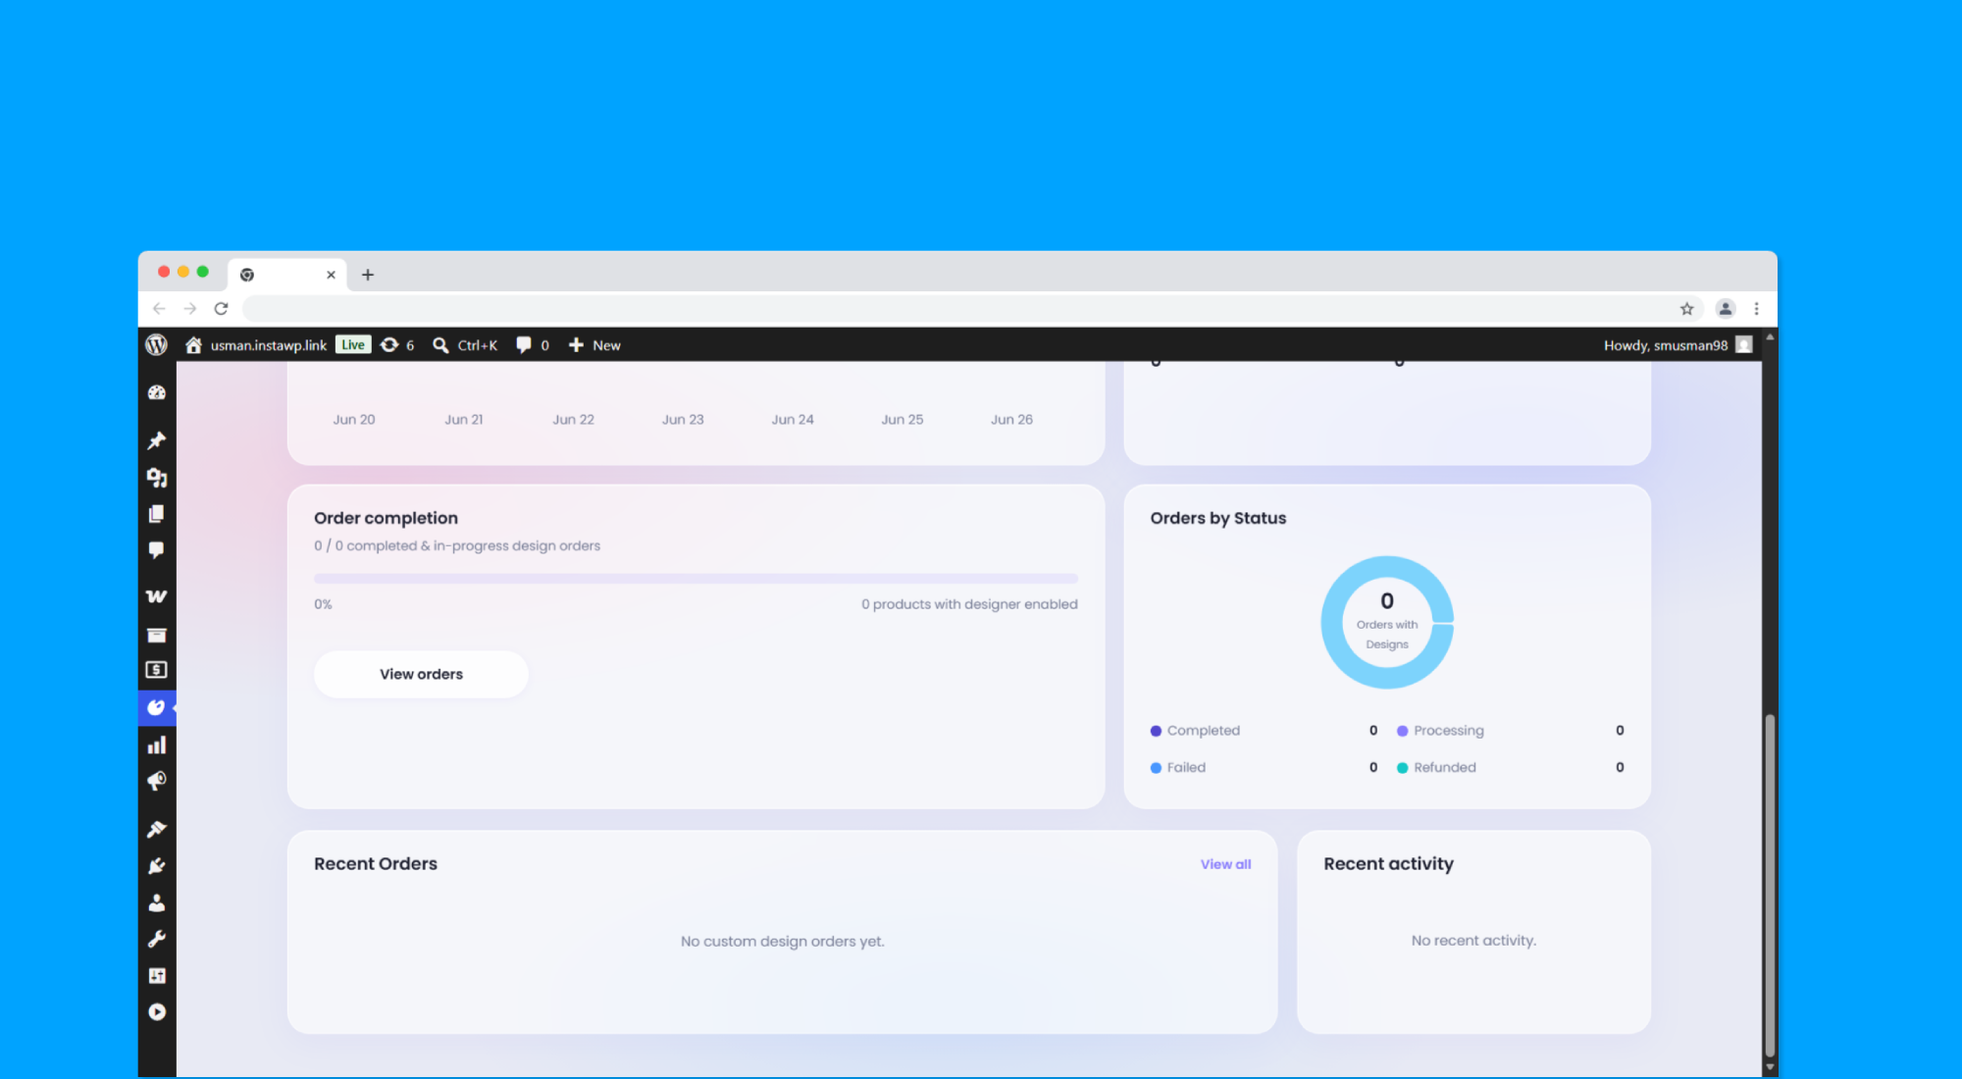Open Ctrl+K search in admin bar

point(466,345)
